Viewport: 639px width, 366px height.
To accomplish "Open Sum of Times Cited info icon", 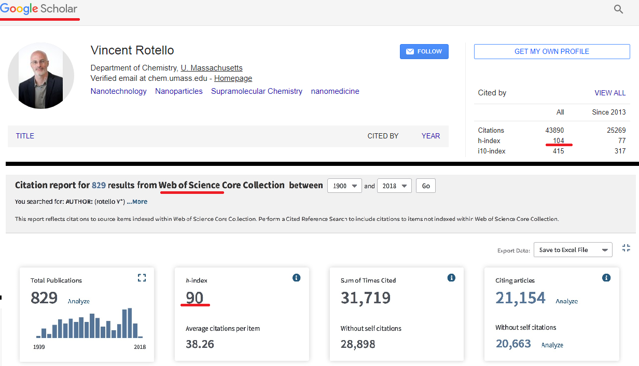I will [x=451, y=278].
